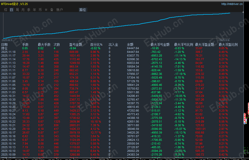Click the 最大浮亏金额 column header
This screenshot has width=249, height=160.
pyautogui.click(x=160, y=45)
